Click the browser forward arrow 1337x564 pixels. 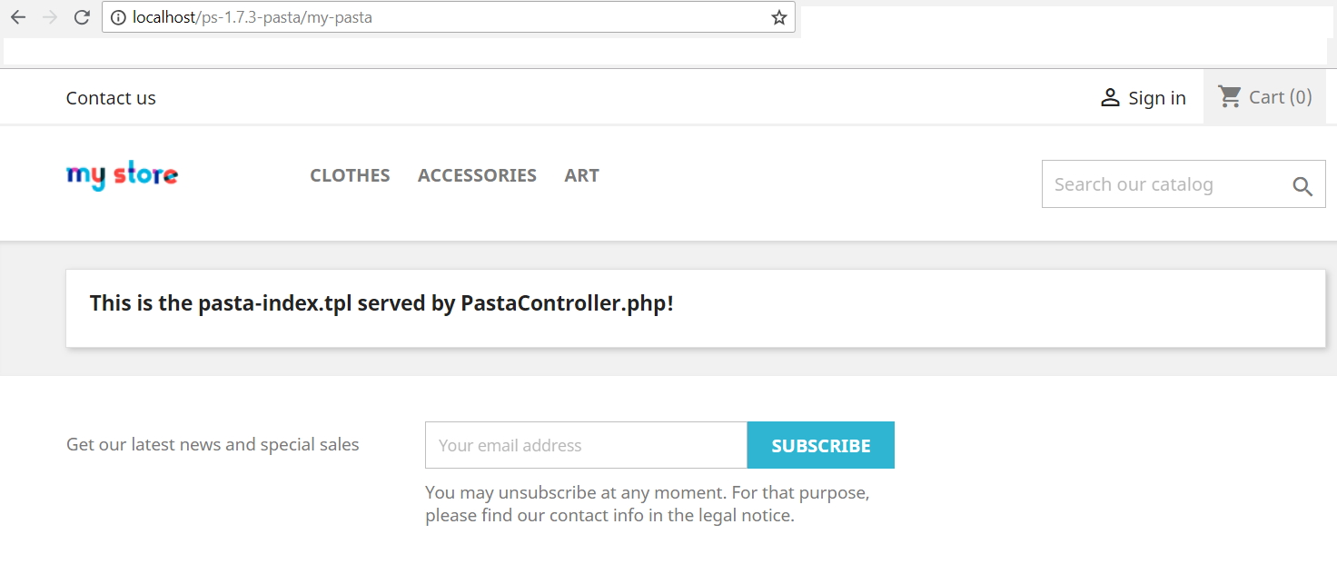click(x=50, y=17)
